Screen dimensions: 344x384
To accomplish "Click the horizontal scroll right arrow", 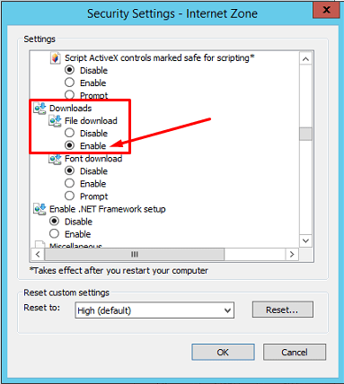I will tap(292, 255).
